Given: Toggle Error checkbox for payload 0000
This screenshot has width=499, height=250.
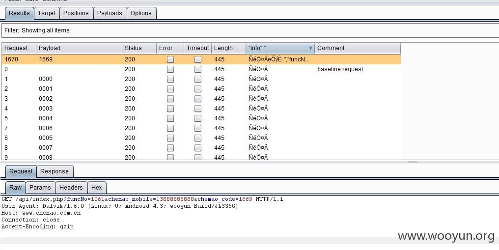Looking at the screenshot, I should [x=170, y=79].
